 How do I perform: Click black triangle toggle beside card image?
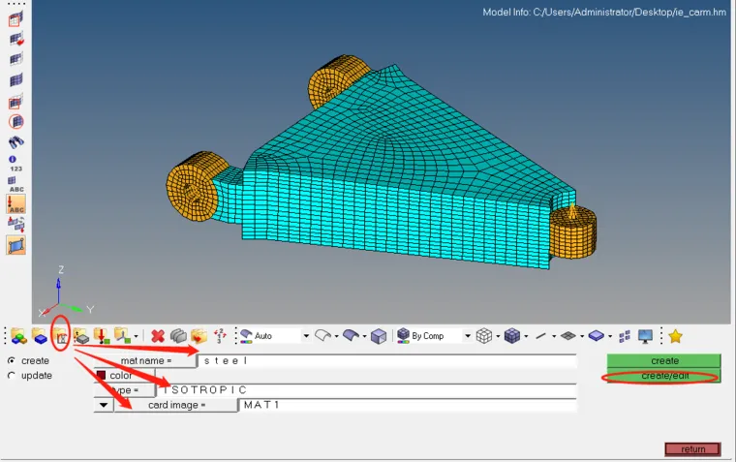tap(104, 405)
